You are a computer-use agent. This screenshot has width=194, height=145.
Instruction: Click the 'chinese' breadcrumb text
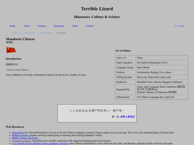coord(61,33)
